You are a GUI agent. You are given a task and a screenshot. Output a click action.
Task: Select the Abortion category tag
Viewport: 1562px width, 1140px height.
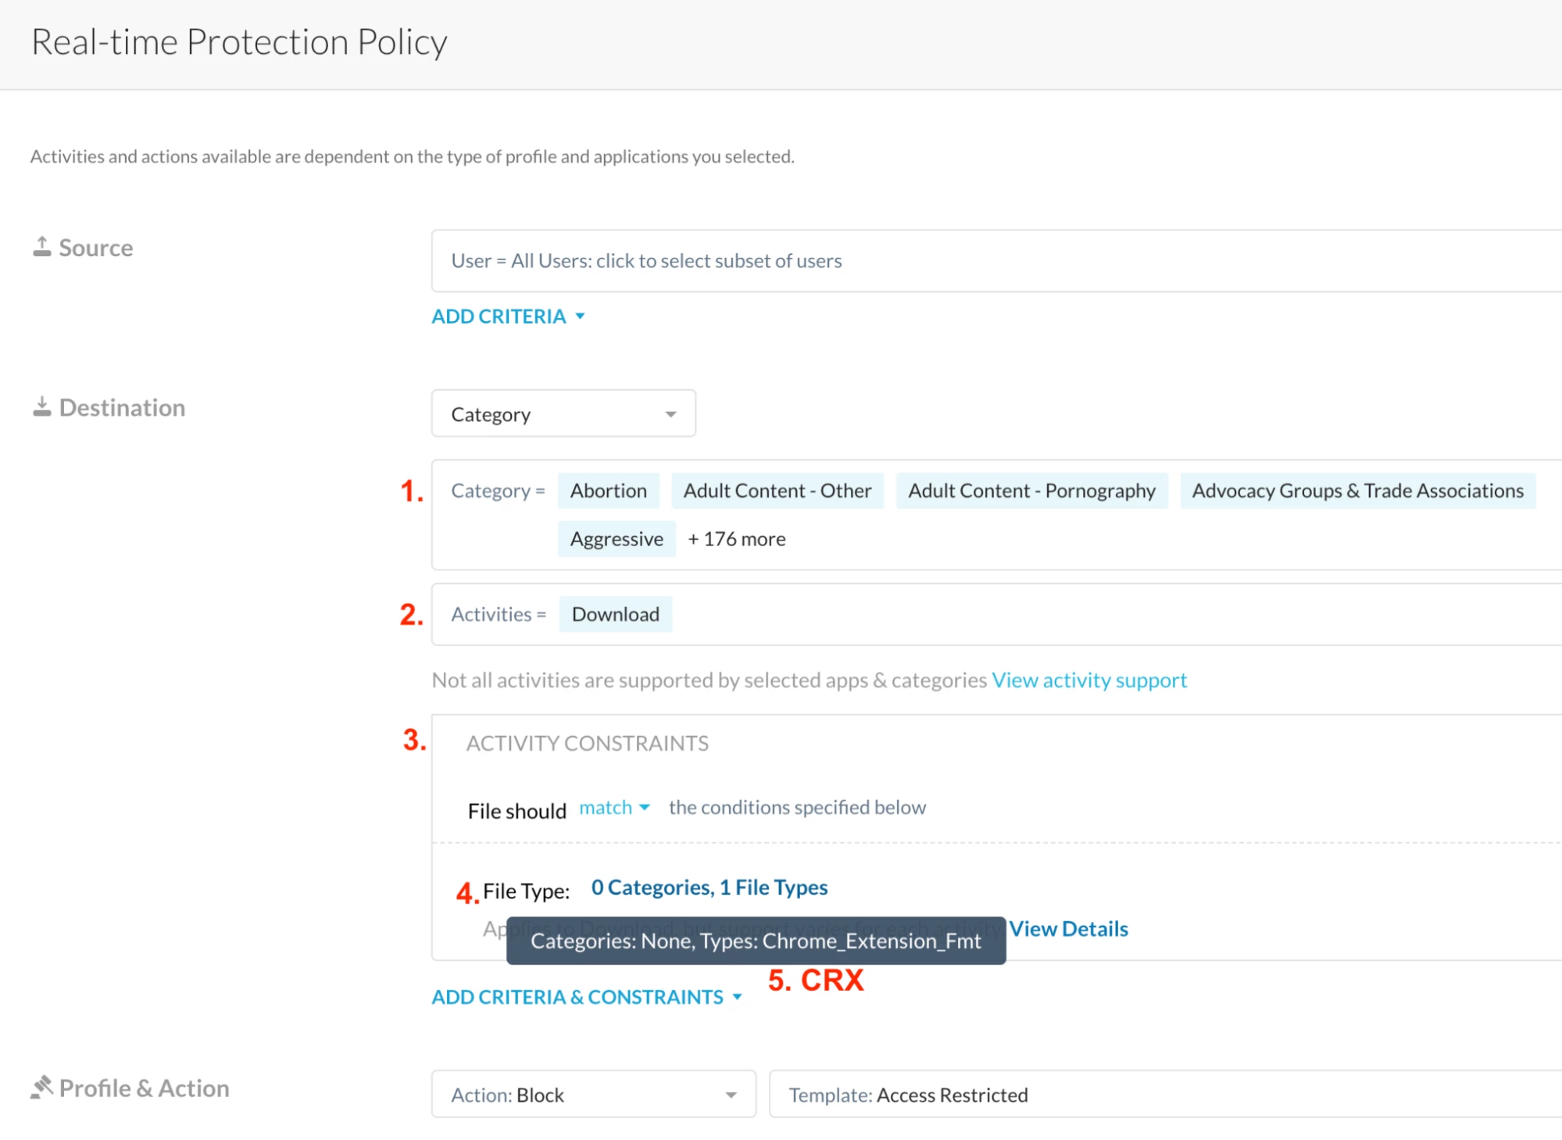(x=608, y=491)
